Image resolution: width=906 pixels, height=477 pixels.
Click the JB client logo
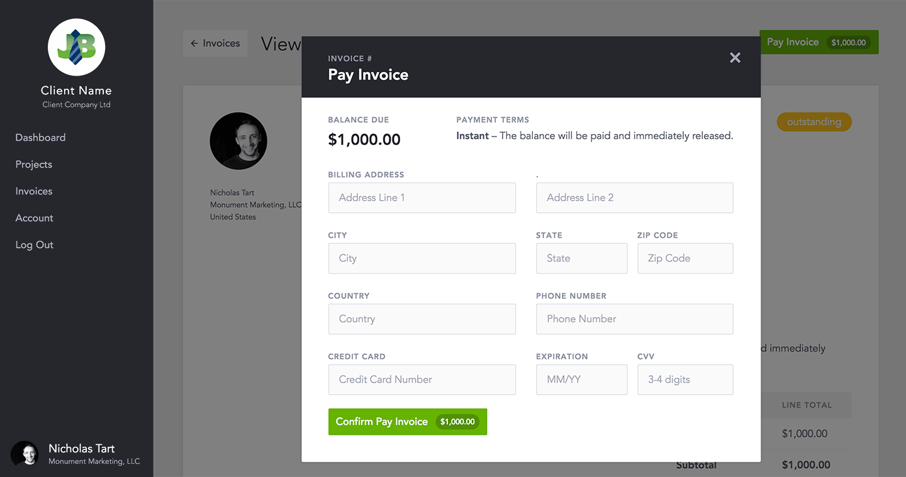(x=76, y=47)
